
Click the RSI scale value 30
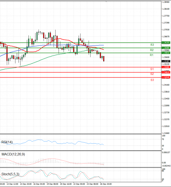(x=163, y=146)
